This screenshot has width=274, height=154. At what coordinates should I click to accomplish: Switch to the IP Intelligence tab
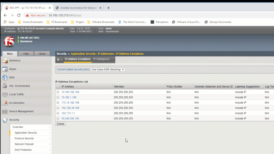point(101,59)
